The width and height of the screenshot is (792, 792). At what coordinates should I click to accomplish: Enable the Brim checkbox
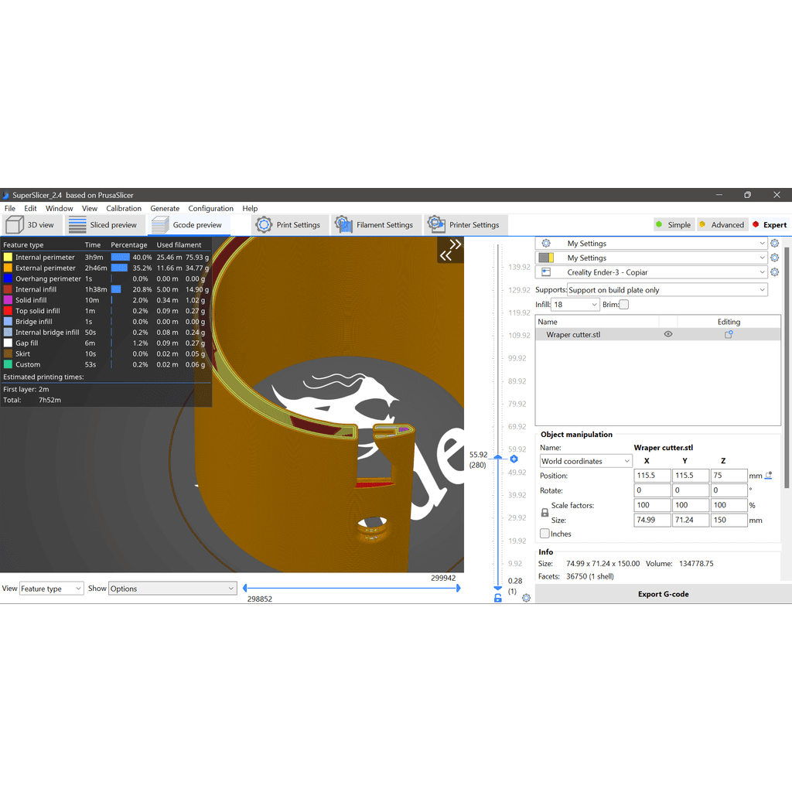click(x=624, y=305)
